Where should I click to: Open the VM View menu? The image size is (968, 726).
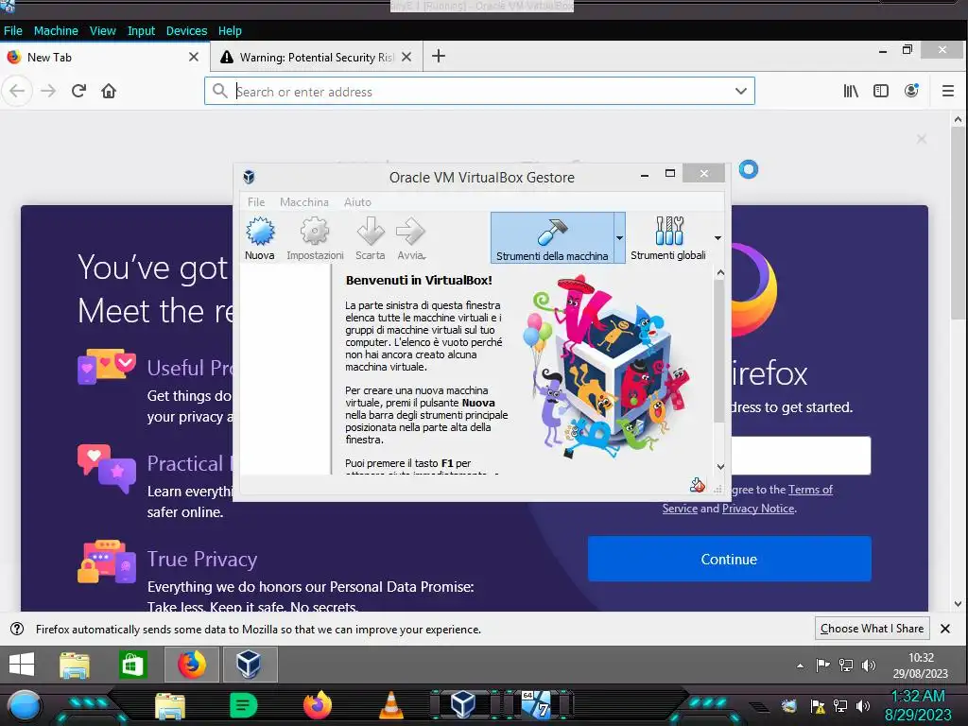pyautogui.click(x=102, y=31)
